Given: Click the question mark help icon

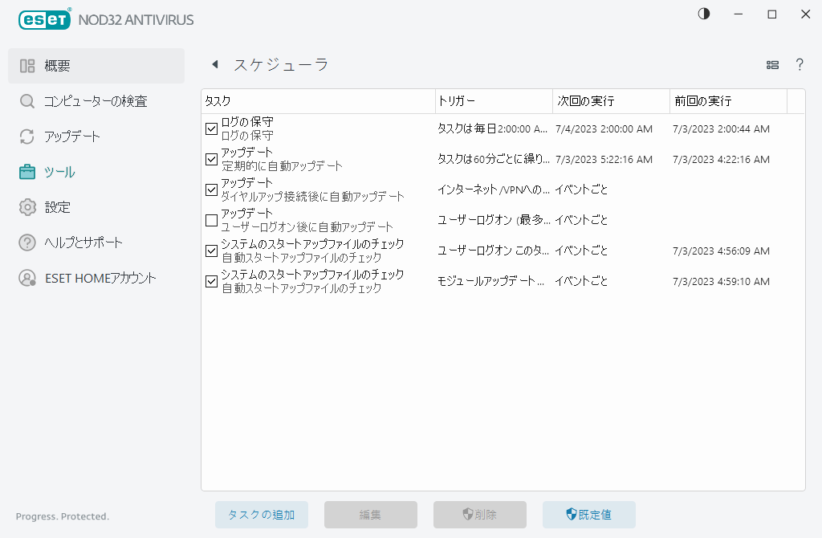Looking at the screenshot, I should 800,64.
